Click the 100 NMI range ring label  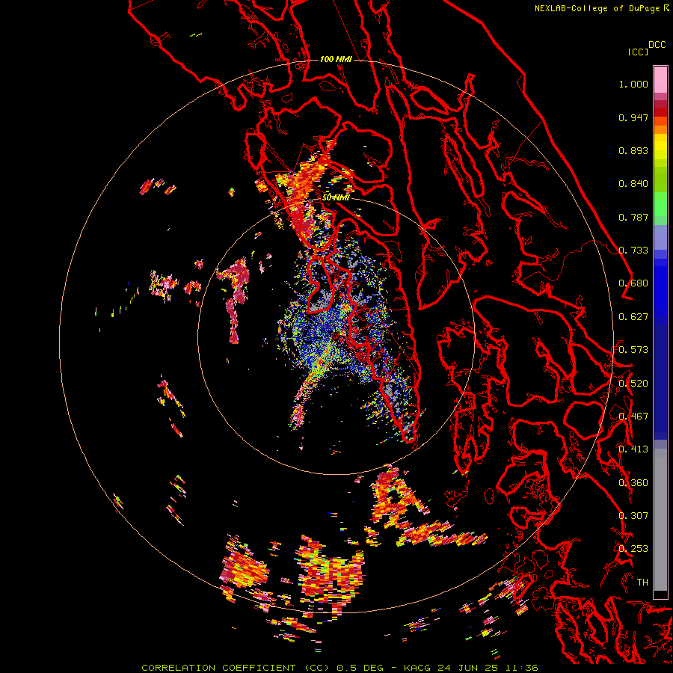[x=336, y=59]
